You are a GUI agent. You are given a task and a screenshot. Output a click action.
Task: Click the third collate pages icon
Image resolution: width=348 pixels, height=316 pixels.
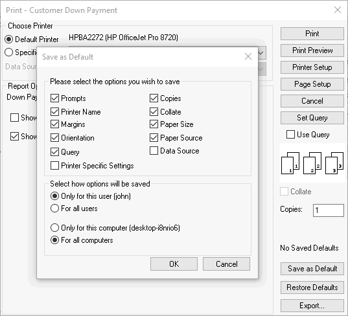[334, 163]
